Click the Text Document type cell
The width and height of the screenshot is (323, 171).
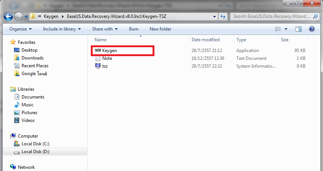pyautogui.click(x=251, y=58)
